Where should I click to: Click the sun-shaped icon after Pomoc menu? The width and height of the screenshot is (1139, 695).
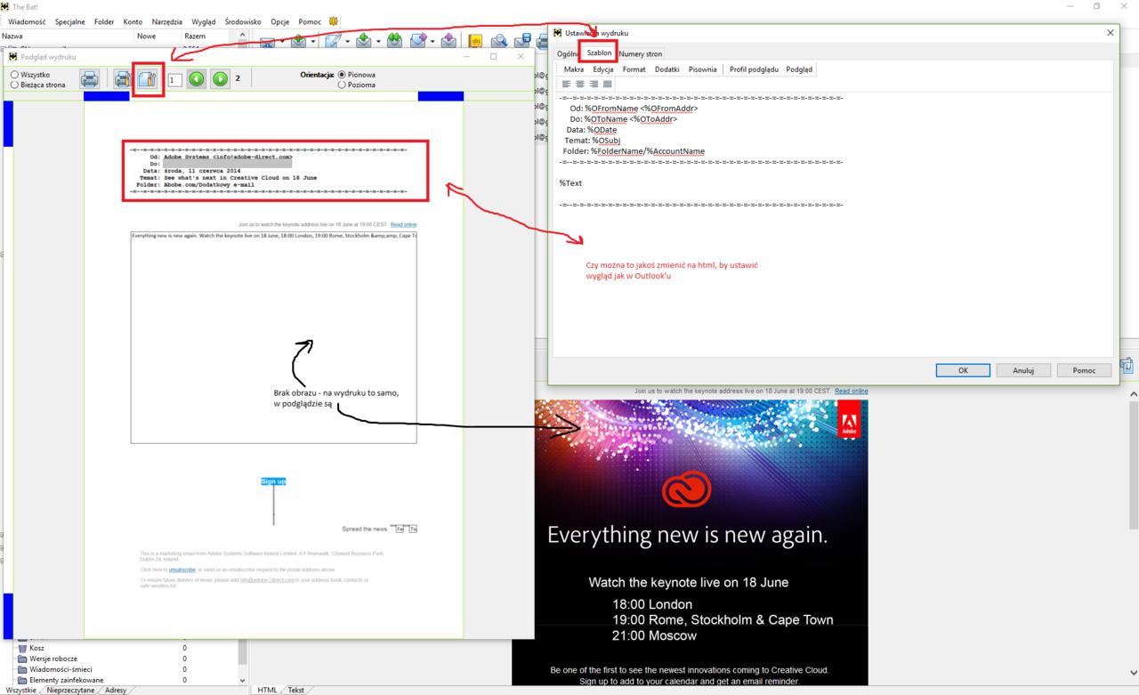point(334,21)
